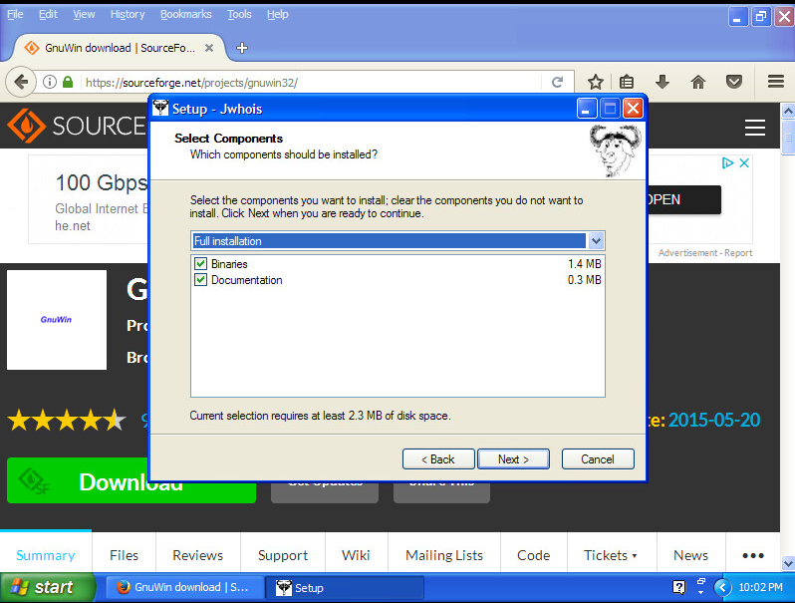
Task: Close the GnuWin download tab
Action: click(209, 48)
